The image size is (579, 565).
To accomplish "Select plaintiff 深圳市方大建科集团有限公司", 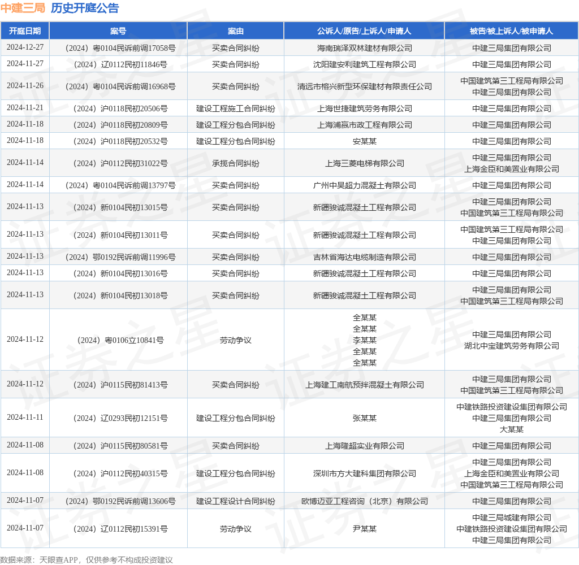I will point(365,473).
